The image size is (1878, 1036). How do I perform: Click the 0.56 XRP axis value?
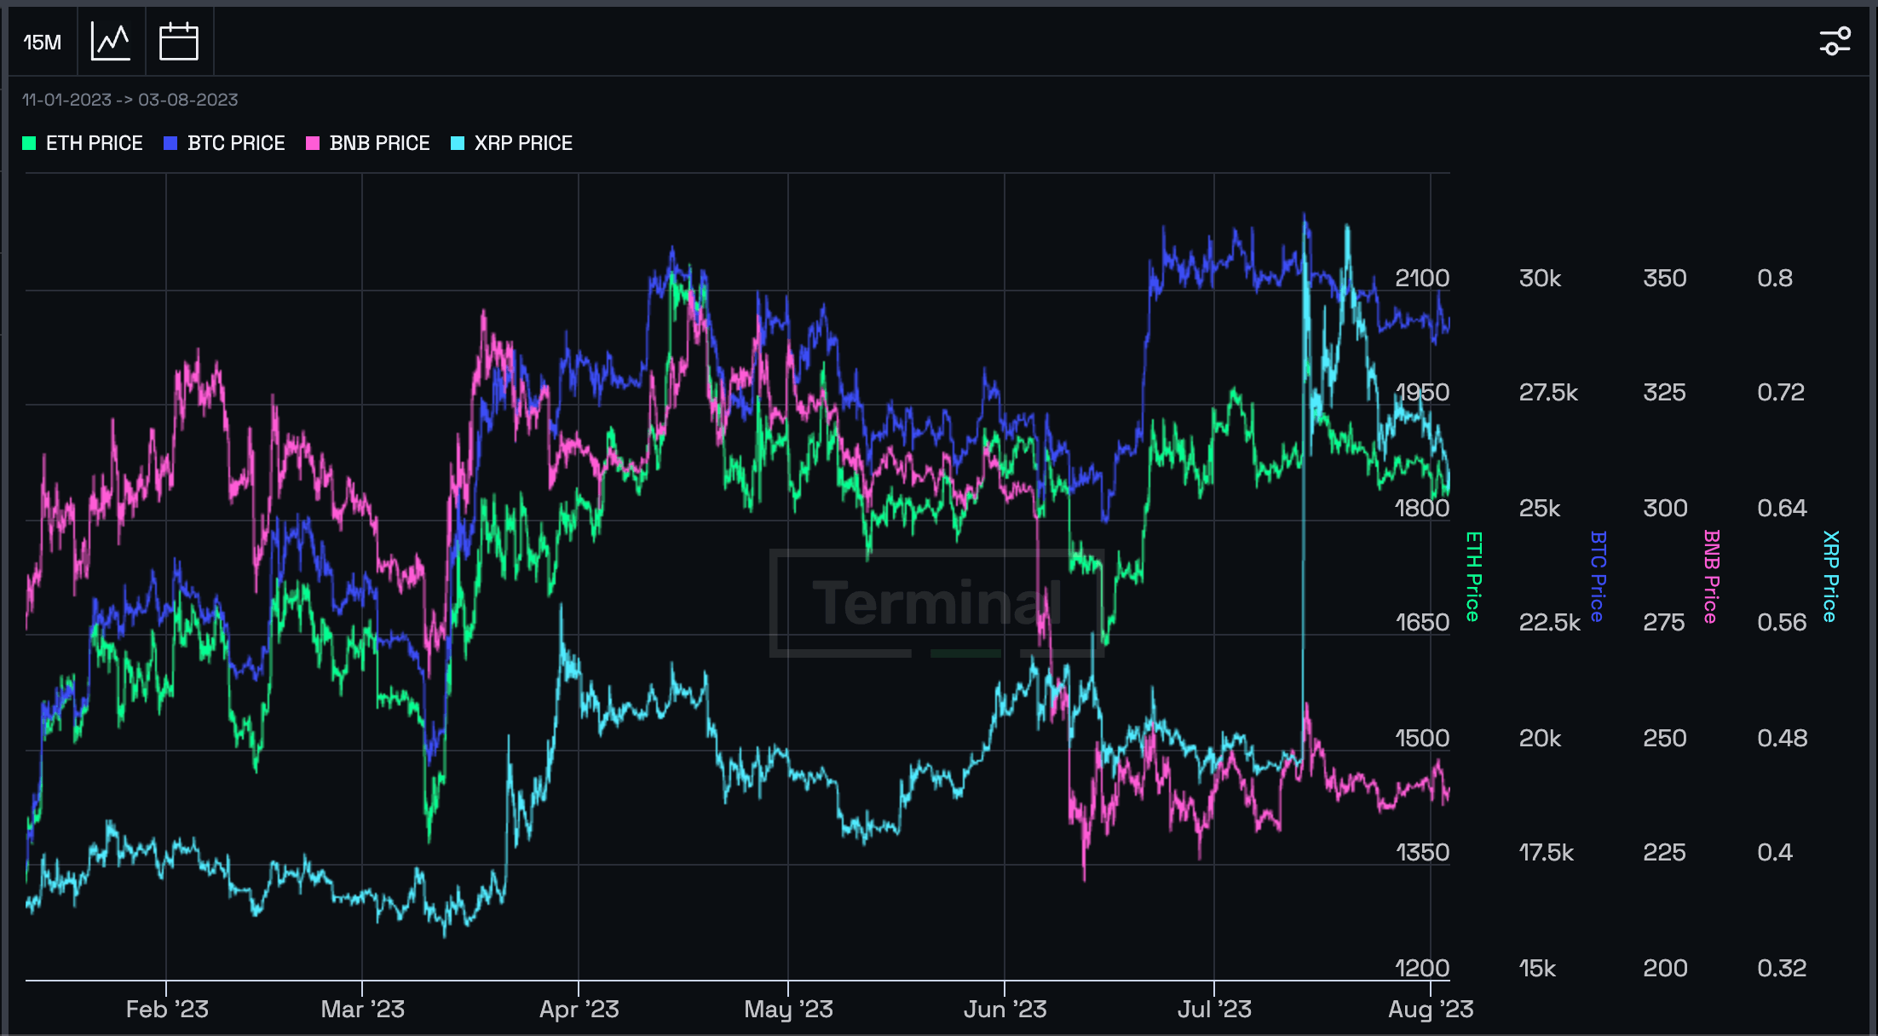1782,623
